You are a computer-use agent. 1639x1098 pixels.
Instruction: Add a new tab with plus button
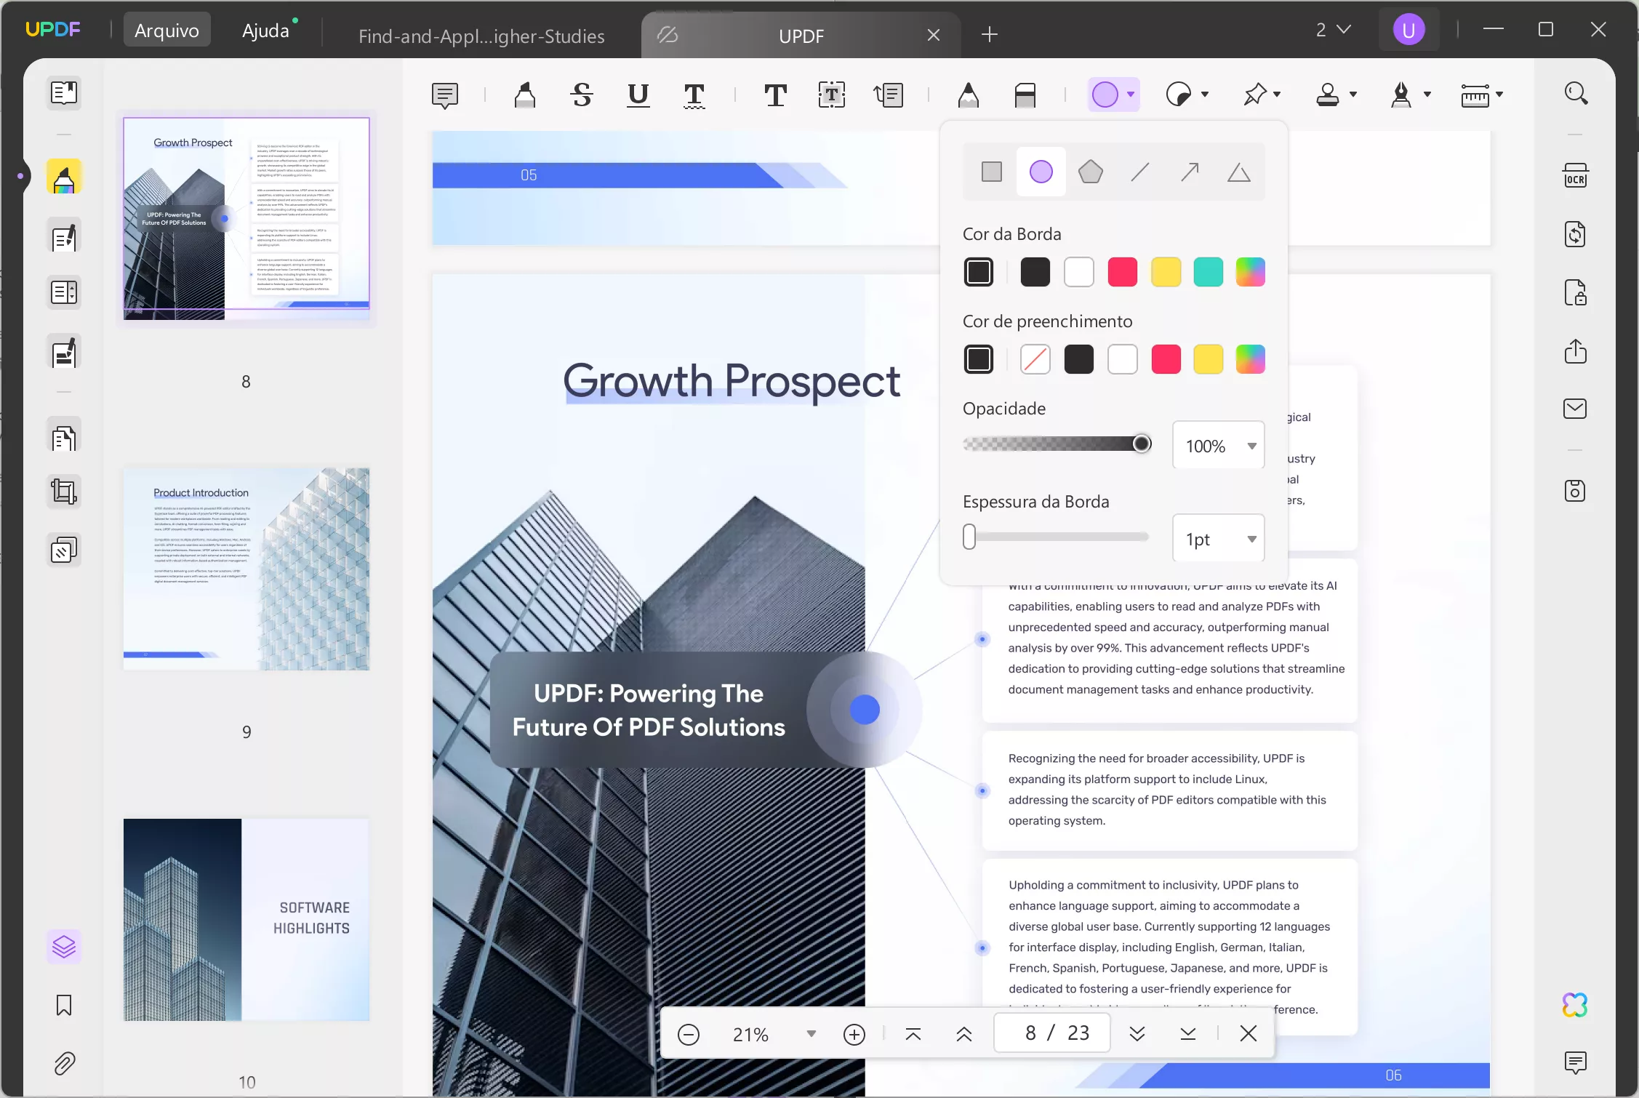[x=989, y=34]
